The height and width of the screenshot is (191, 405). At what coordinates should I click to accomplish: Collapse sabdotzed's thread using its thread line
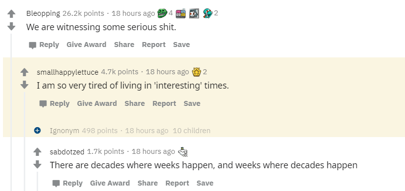pyautogui.click(x=38, y=181)
